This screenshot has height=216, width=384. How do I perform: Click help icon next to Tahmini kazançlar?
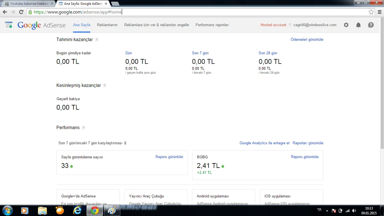pyautogui.click(x=97, y=40)
